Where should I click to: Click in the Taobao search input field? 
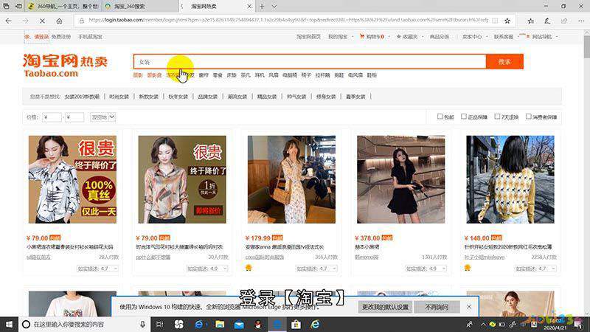pyautogui.click(x=310, y=62)
